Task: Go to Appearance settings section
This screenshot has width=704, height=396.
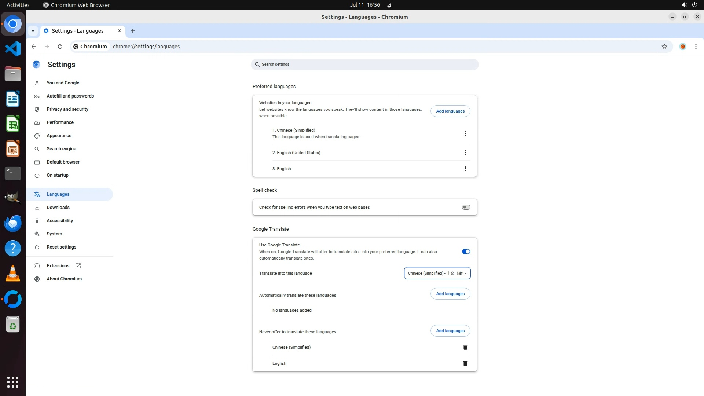Action: pyautogui.click(x=59, y=136)
